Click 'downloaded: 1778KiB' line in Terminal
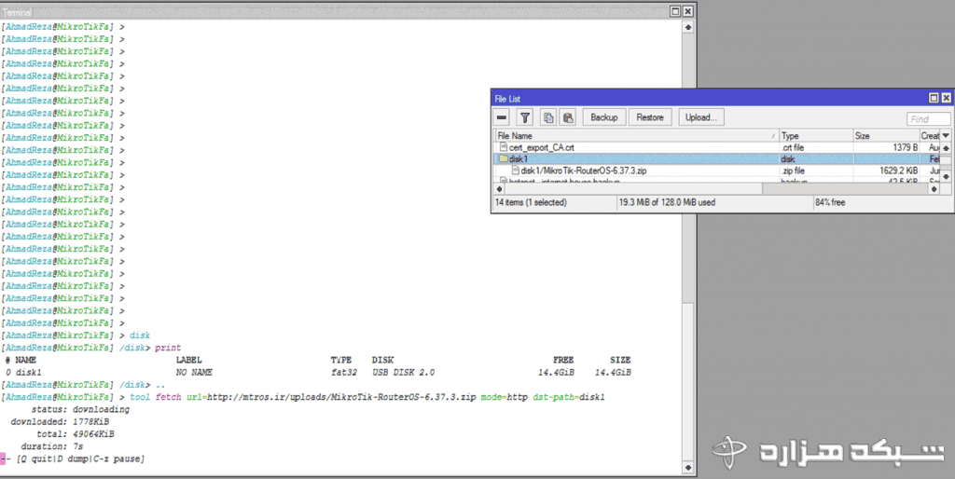 [60, 421]
